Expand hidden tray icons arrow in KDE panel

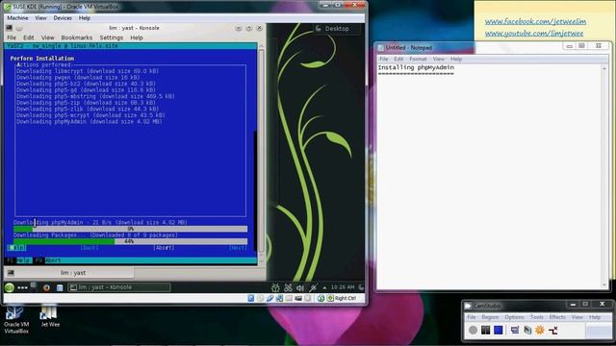324,287
